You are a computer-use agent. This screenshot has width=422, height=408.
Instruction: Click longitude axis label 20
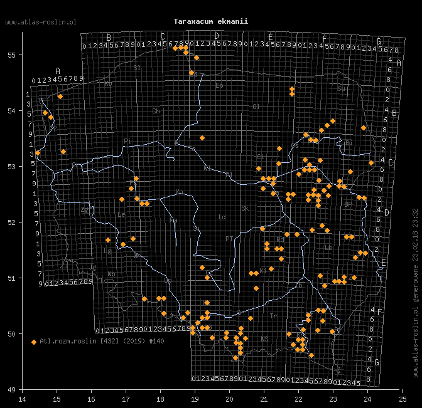click(x=230, y=399)
